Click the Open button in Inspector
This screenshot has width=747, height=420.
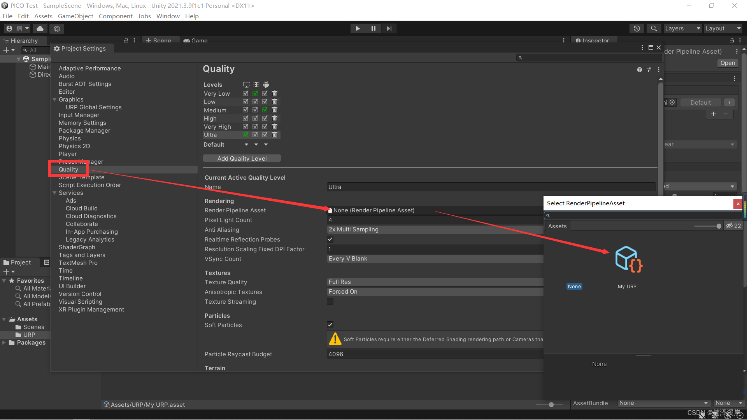click(x=727, y=63)
